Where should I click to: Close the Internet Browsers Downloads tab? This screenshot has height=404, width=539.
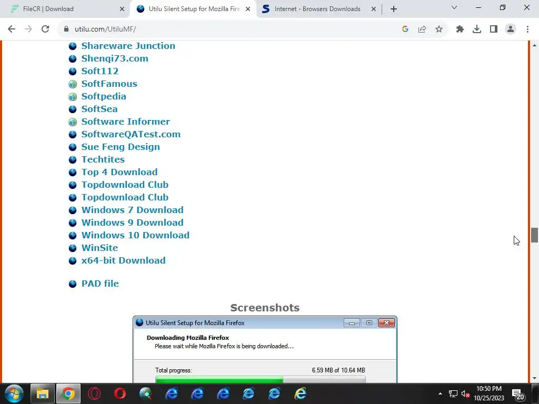[x=374, y=9]
